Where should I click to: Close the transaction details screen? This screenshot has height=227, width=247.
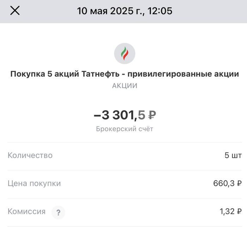[15, 11]
